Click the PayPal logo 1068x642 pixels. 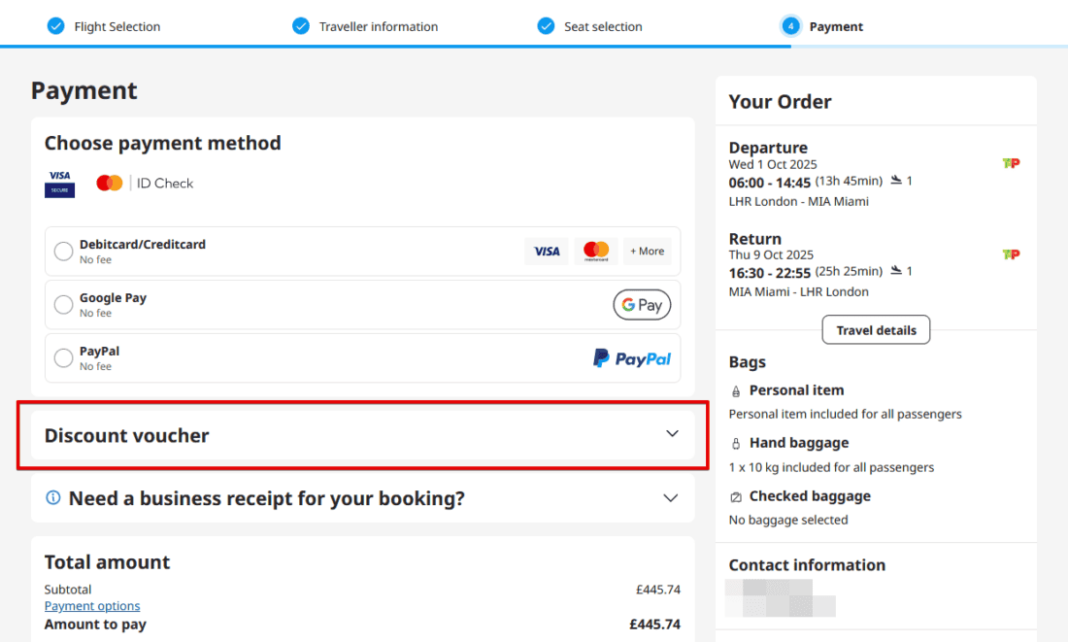tap(632, 358)
